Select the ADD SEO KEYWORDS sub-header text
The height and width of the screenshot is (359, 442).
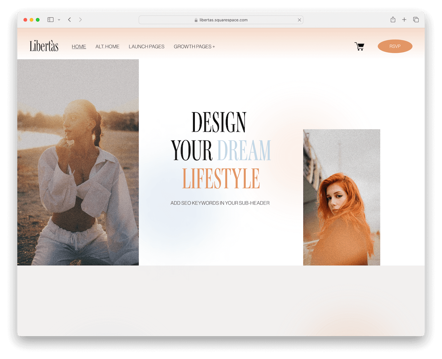pyautogui.click(x=220, y=203)
